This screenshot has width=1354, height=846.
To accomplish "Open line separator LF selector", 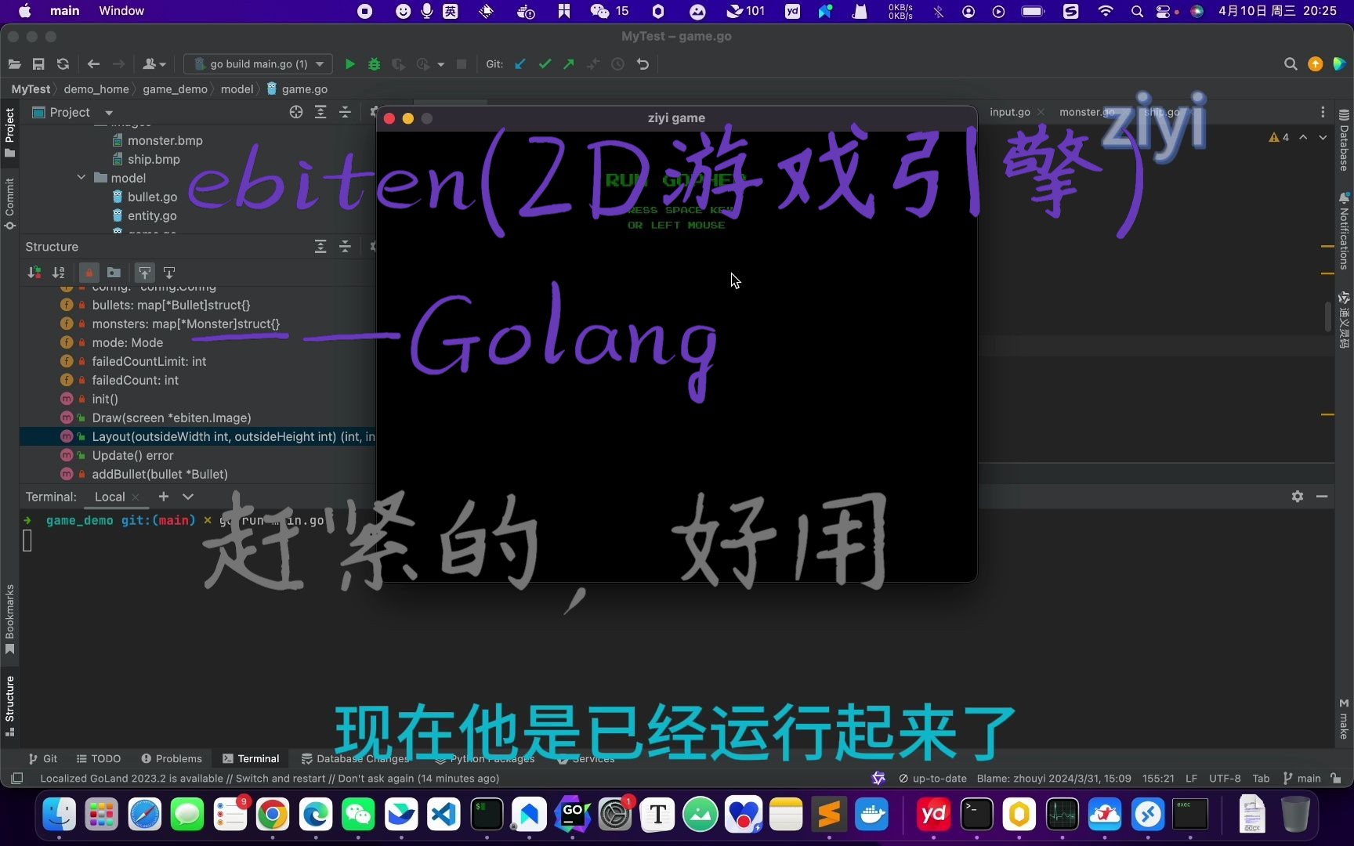I will coord(1191,779).
